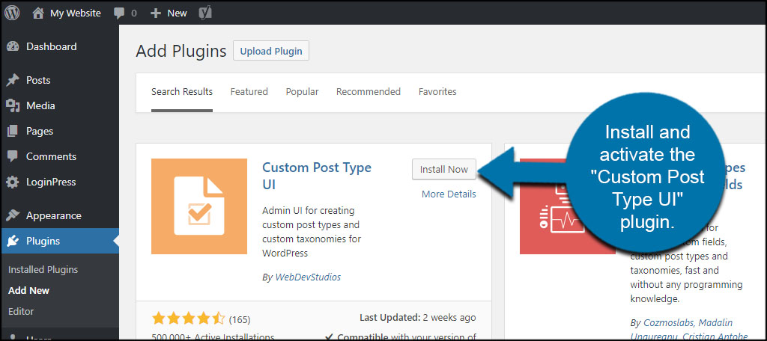The width and height of the screenshot is (767, 341).
Task: Switch to the Favorites tab
Action: (437, 92)
